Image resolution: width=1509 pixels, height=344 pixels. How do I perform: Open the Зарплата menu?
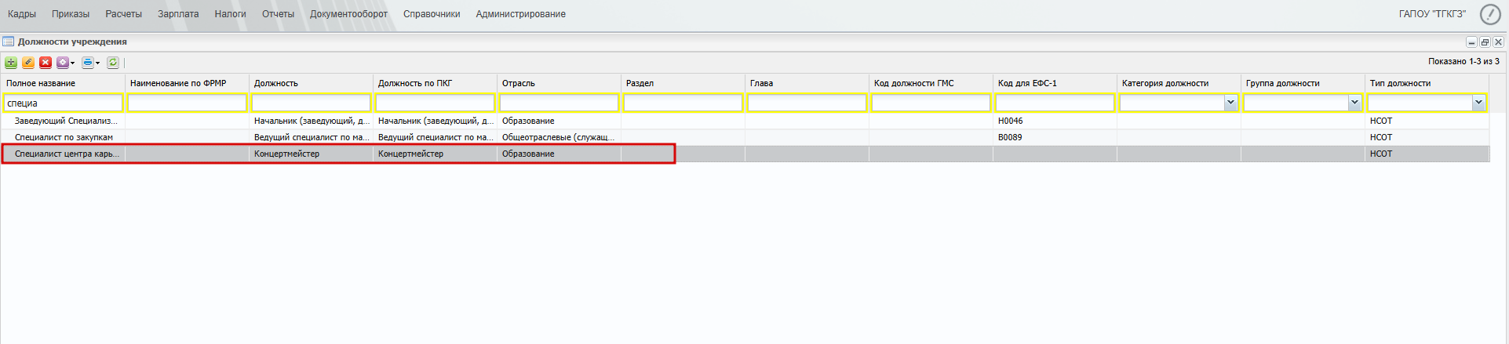[x=178, y=14]
